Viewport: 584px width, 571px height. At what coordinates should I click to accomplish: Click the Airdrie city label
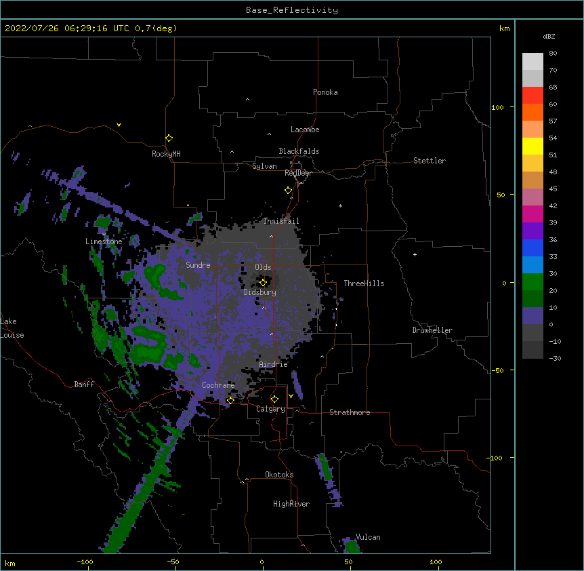click(274, 364)
